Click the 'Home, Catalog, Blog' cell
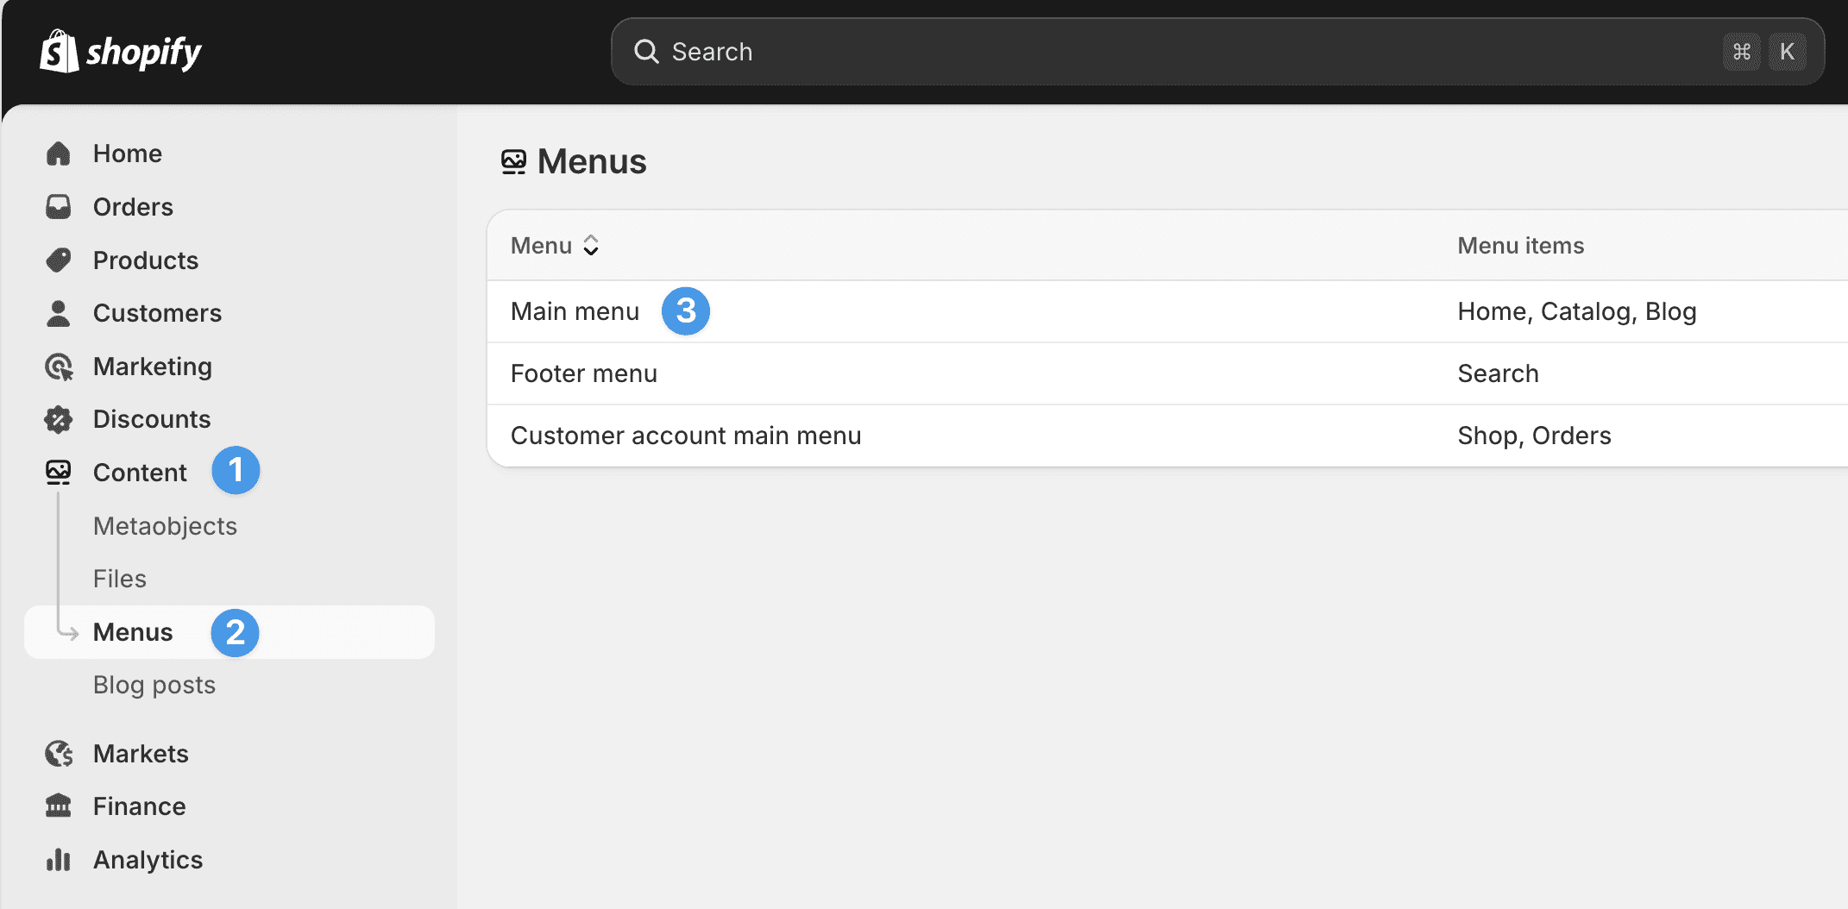This screenshot has height=909, width=1848. click(x=1577, y=311)
